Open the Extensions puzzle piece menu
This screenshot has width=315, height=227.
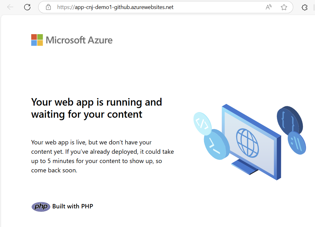(x=304, y=7)
